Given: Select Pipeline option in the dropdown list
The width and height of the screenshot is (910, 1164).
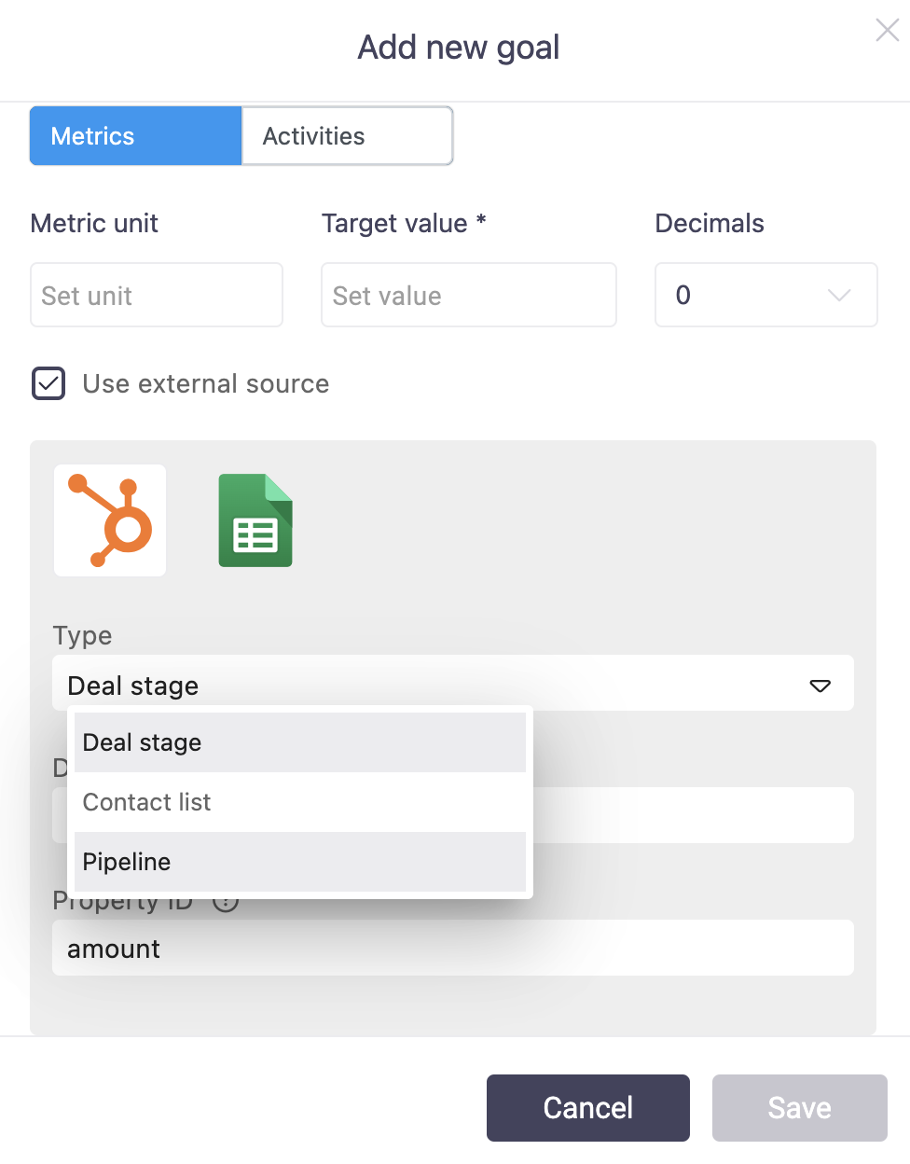Looking at the screenshot, I should coord(299,862).
